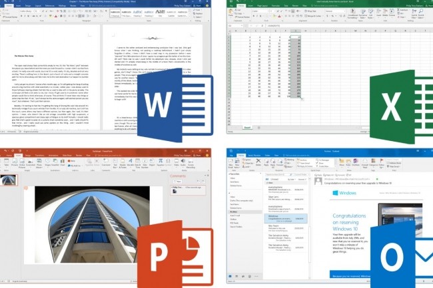Viewport: 433px width, 288px height.
Task: Click Reply All in Outlook ribbon
Action: pos(273,163)
